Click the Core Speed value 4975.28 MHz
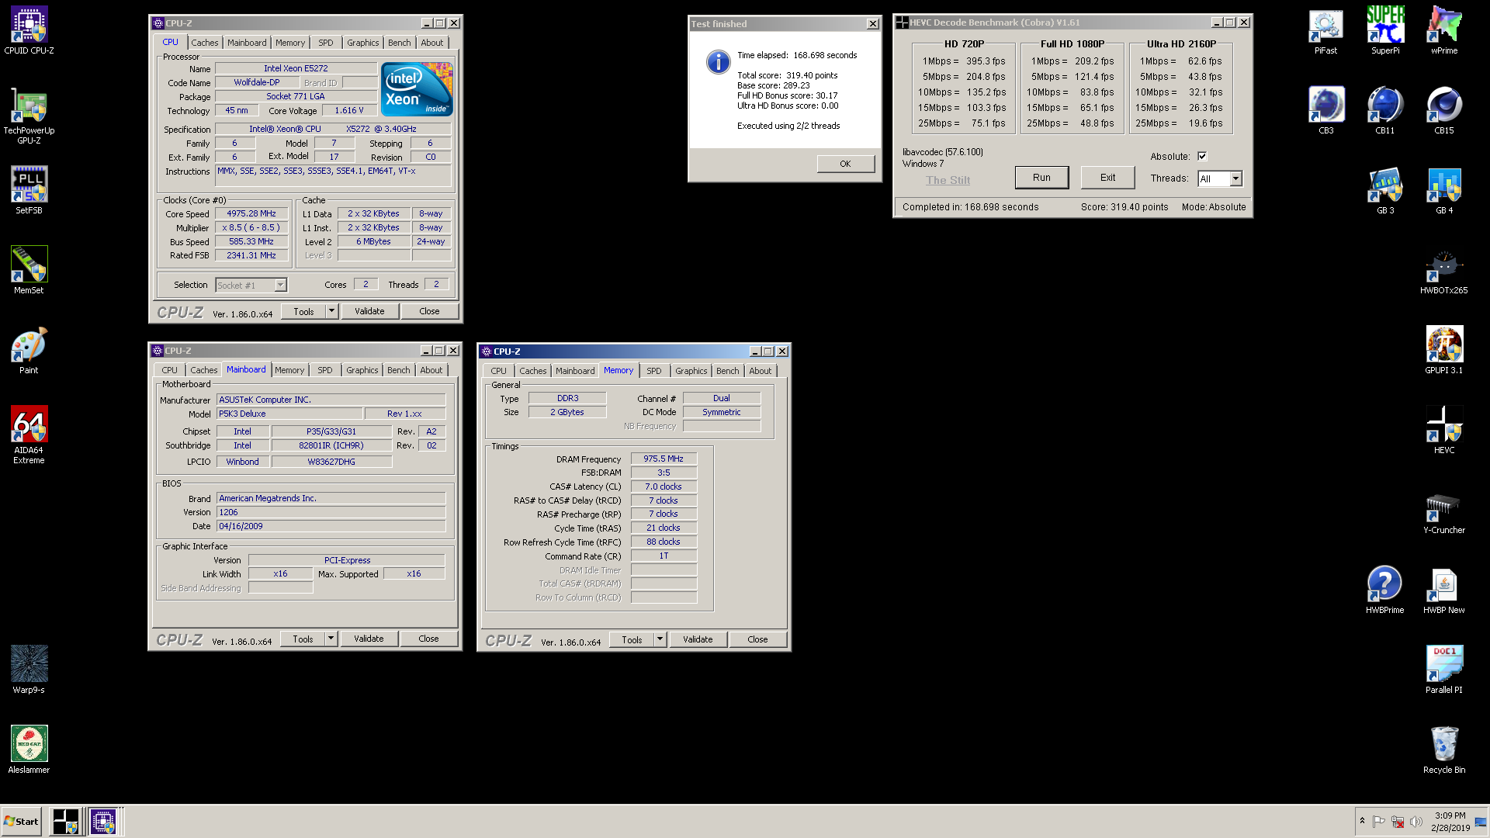This screenshot has height=838, width=1490. 251,213
